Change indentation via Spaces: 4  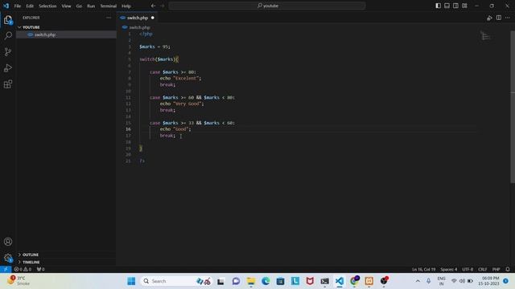pyautogui.click(x=449, y=270)
